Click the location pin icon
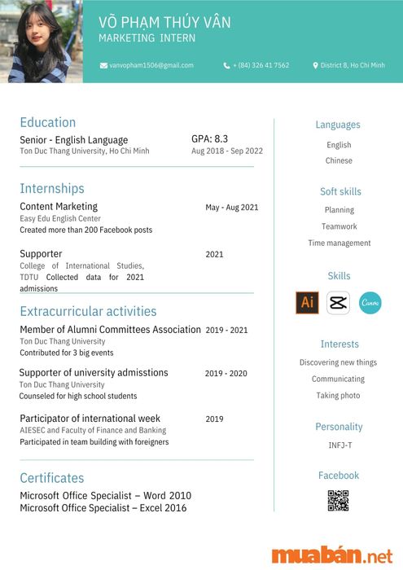This screenshot has width=403, height=570. [315, 65]
